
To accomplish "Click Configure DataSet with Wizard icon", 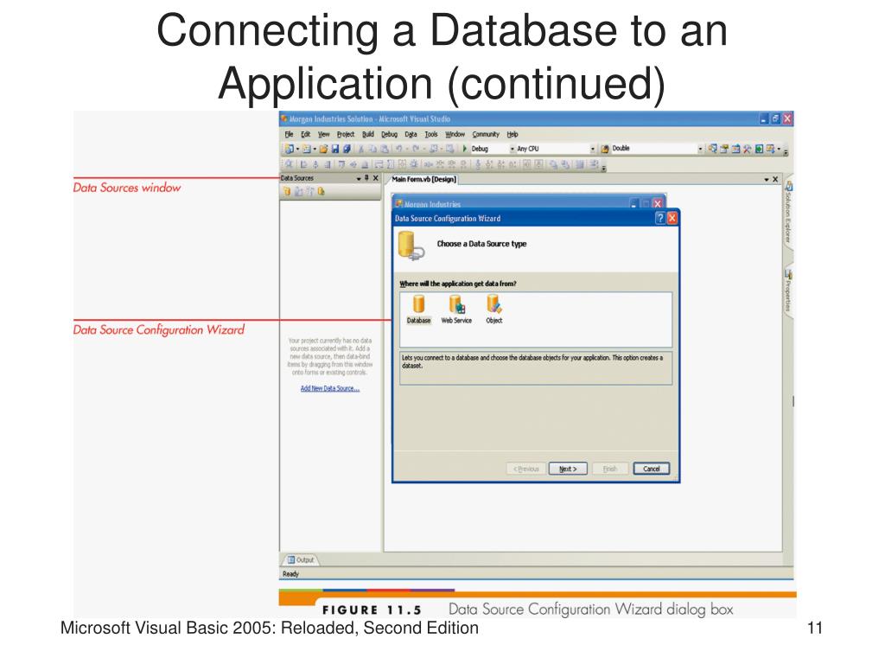I will tap(310, 191).
